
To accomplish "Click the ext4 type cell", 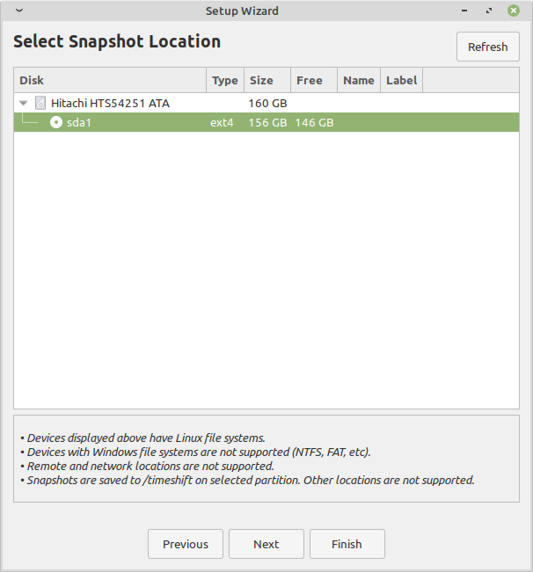I will (222, 123).
